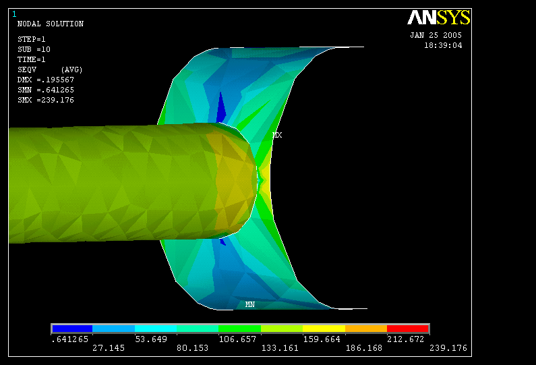536x365 pixels.
Task: Click legend value 27.145
Action: (109, 348)
